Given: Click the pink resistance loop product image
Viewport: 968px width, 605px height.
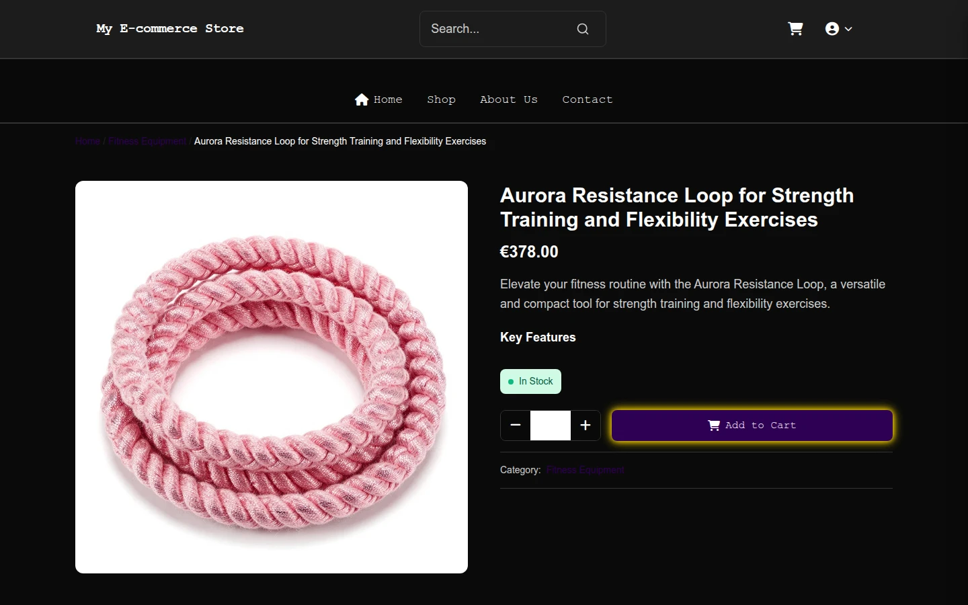Looking at the screenshot, I should [x=272, y=377].
